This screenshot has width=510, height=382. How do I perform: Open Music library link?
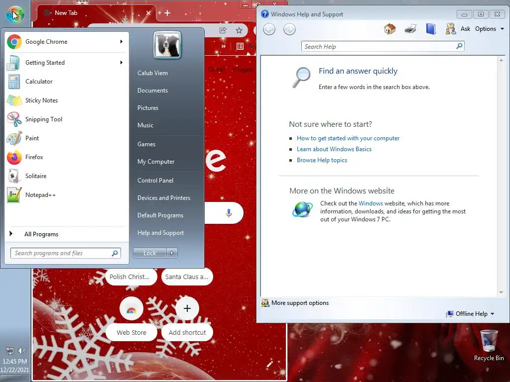[x=145, y=125]
